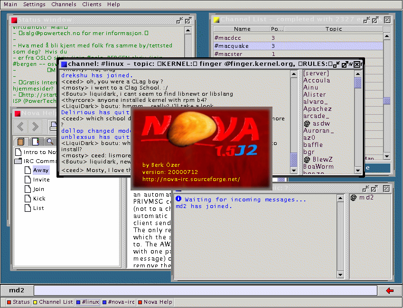Sort channel list by Topic column
Screen dimensions: 403x308
[334, 29]
